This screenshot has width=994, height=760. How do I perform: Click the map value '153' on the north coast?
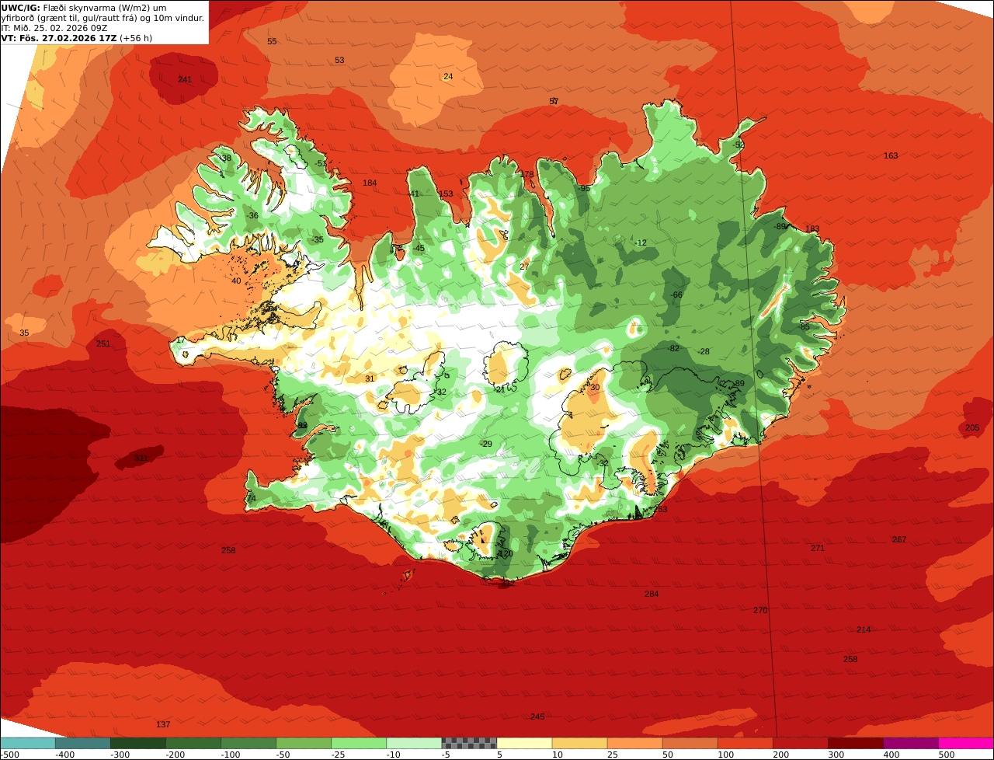click(446, 193)
